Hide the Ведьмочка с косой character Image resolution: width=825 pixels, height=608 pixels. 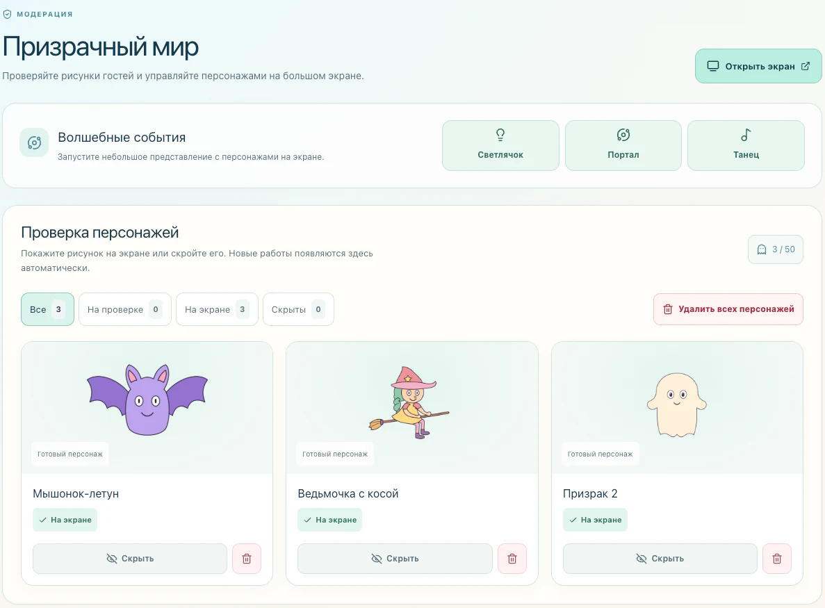click(x=395, y=559)
